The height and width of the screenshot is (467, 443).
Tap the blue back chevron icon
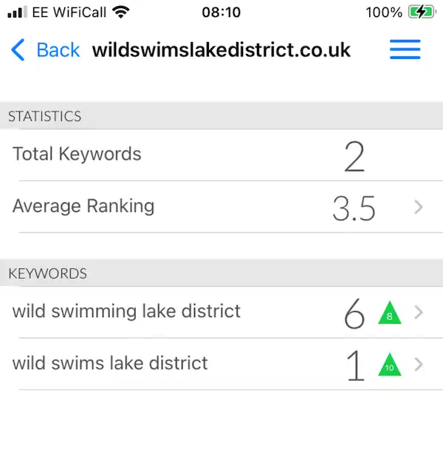[x=18, y=50]
